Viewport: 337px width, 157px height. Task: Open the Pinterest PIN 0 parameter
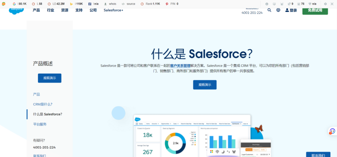(x=172, y=4)
